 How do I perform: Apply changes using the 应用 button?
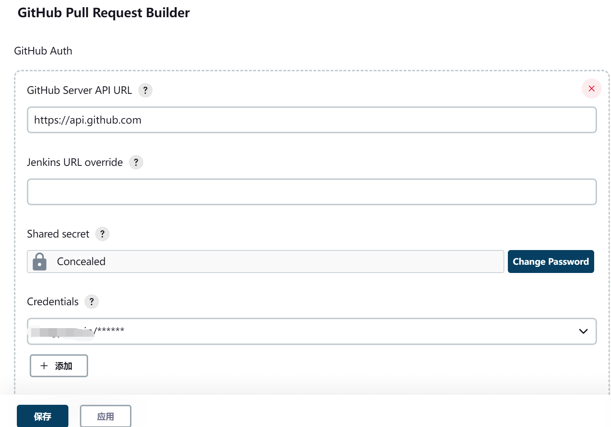click(x=106, y=416)
